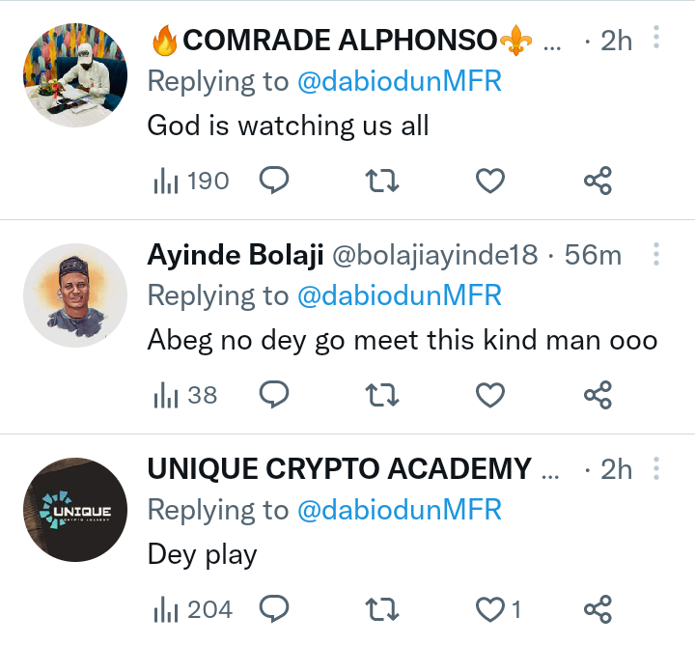Reply to Comrade Alphonso's tweet
The width and height of the screenshot is (695, 645).
click(275, 181)
